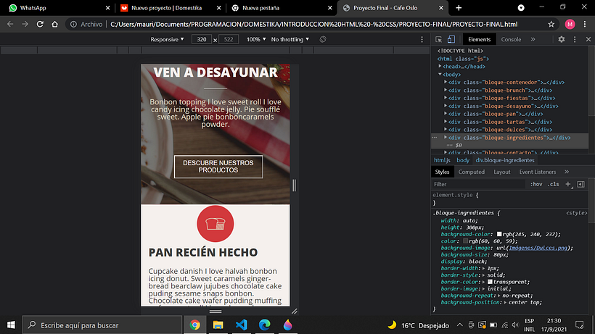Open device toolbar more options menu
The height and width of the screenshot is (334, 595).
(422, 39)
